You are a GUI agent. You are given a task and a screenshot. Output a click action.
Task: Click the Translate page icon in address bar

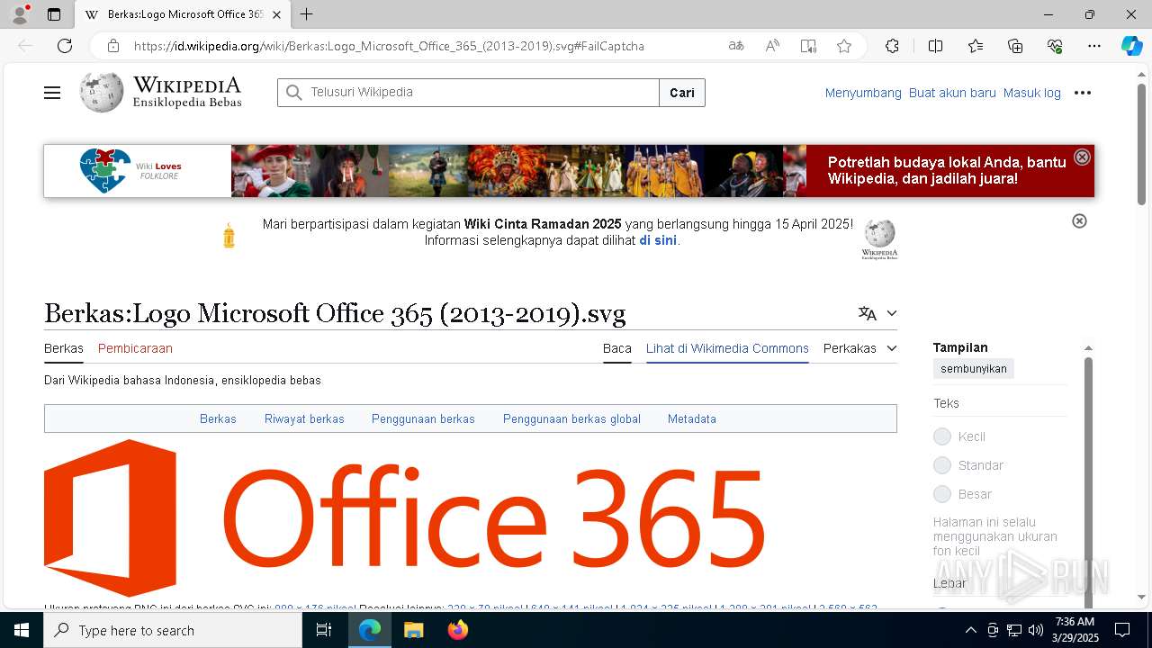(x=736, y=46)
